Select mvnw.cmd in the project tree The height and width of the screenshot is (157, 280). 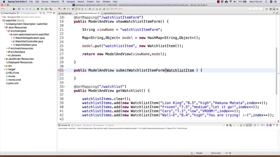click(14, 80)
